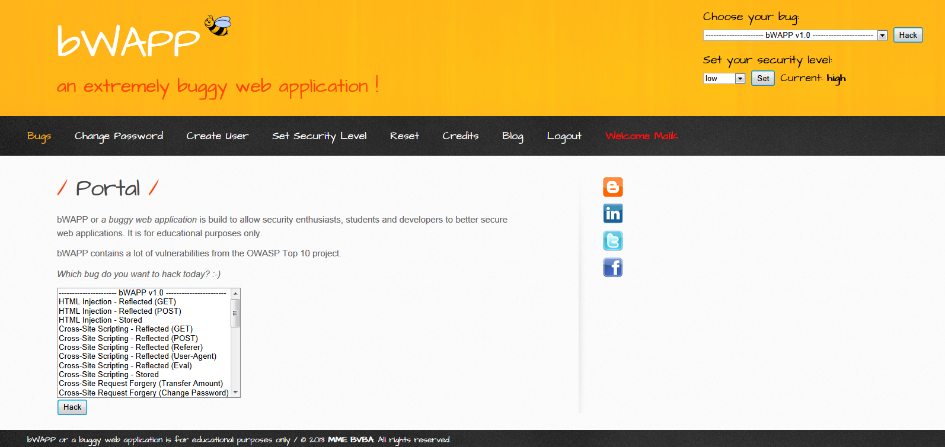The width and height of the screenshot is (945, 447).
Task: Click the bug list scrollbar down arrow
Action: (235, 393)
